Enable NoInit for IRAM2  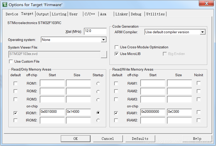coord(199,120)
